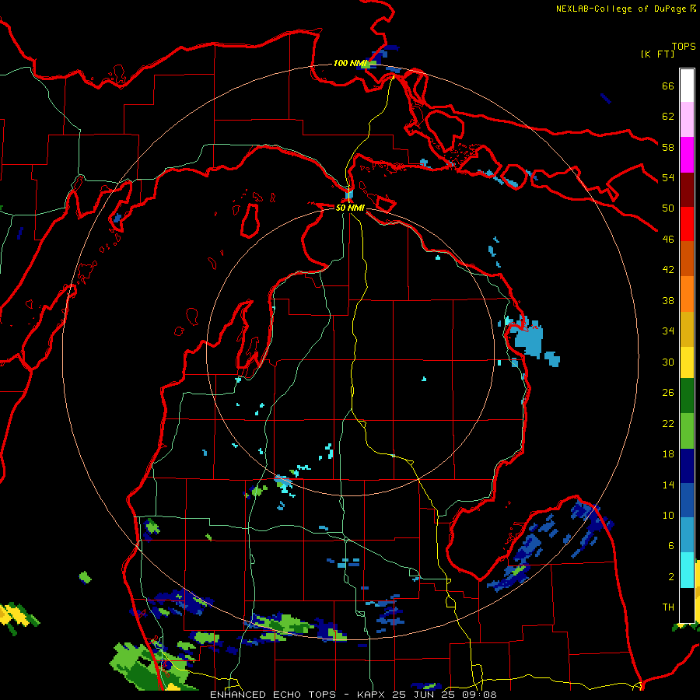Click the 50 legend value
The width and height of the screenshot is (700, 700).
(x=668, y=208)
